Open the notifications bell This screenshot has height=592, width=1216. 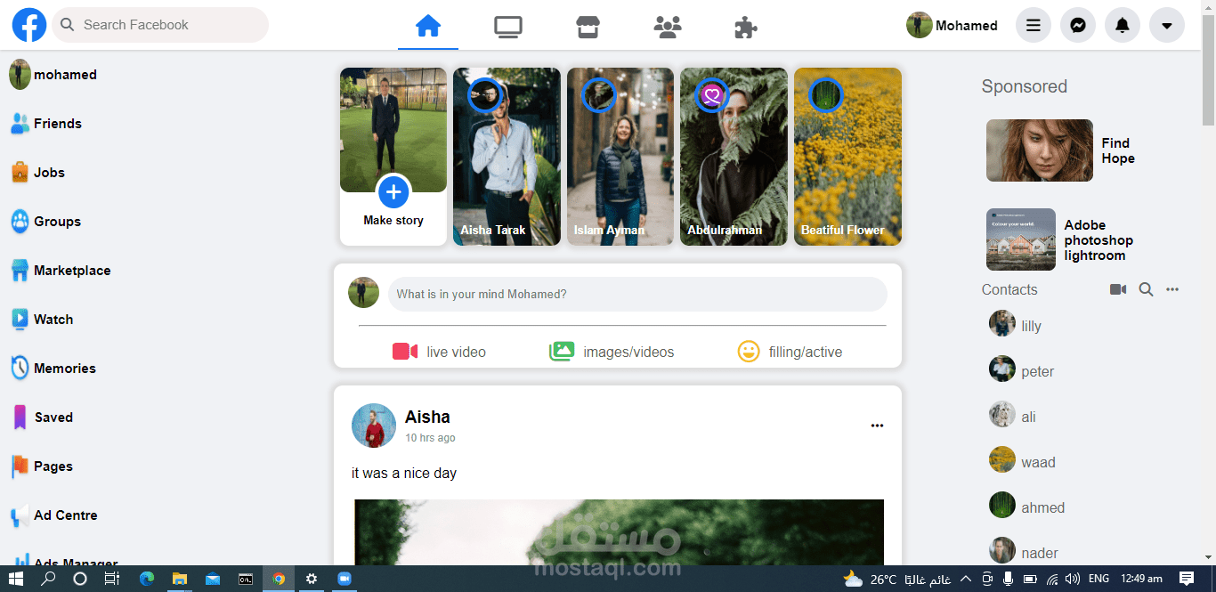pyautogui.click(x=1123, y=25)
